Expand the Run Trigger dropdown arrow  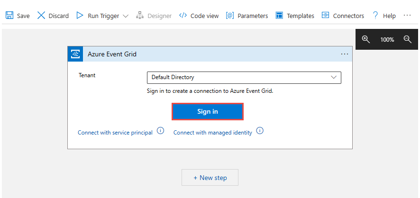(x=126, y=16)
